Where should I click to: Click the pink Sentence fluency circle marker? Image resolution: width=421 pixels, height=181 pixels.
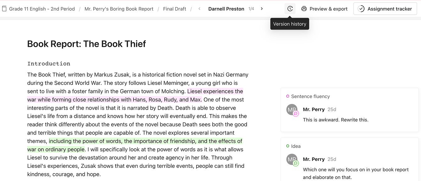point(288,96)
